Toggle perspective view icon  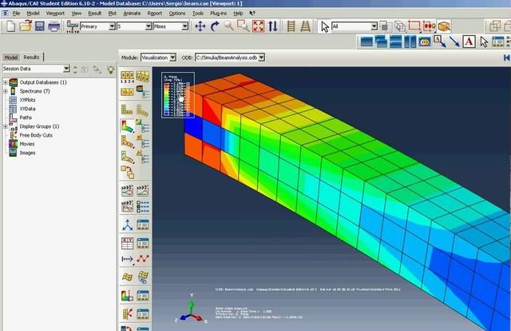click(x=306, y=26)
